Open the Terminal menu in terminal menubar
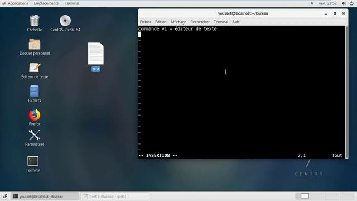357x201 pixels. click(221, 22)
